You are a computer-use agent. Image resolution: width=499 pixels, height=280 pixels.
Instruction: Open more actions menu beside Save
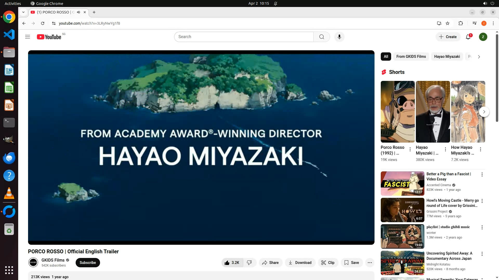pyautogui.click(x=370, y=263)
